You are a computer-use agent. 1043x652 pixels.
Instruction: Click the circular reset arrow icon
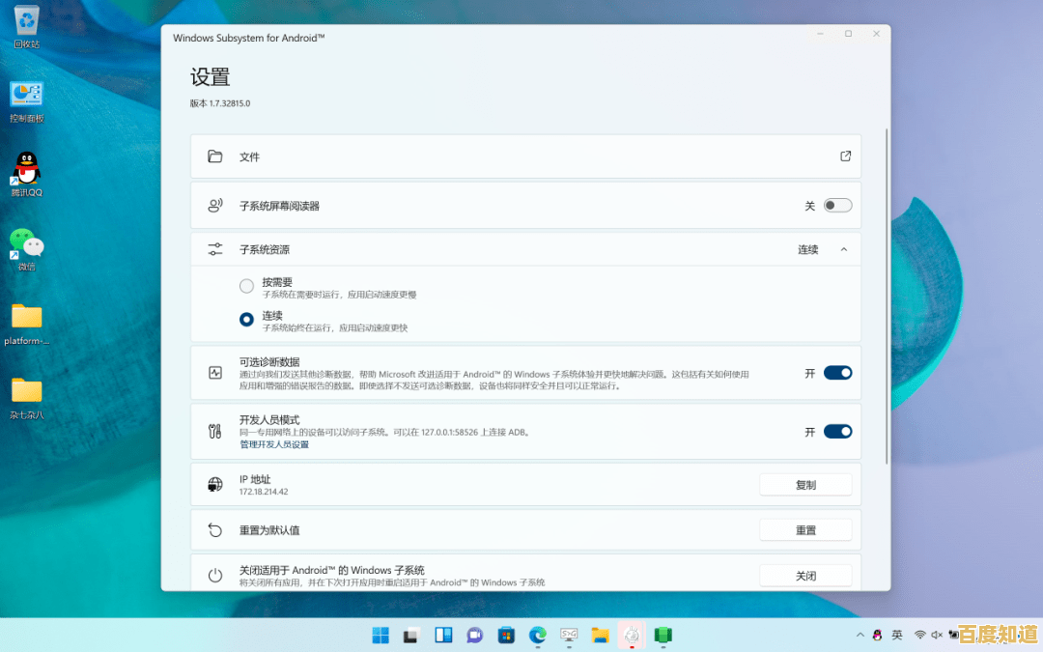tap(214, 529)
